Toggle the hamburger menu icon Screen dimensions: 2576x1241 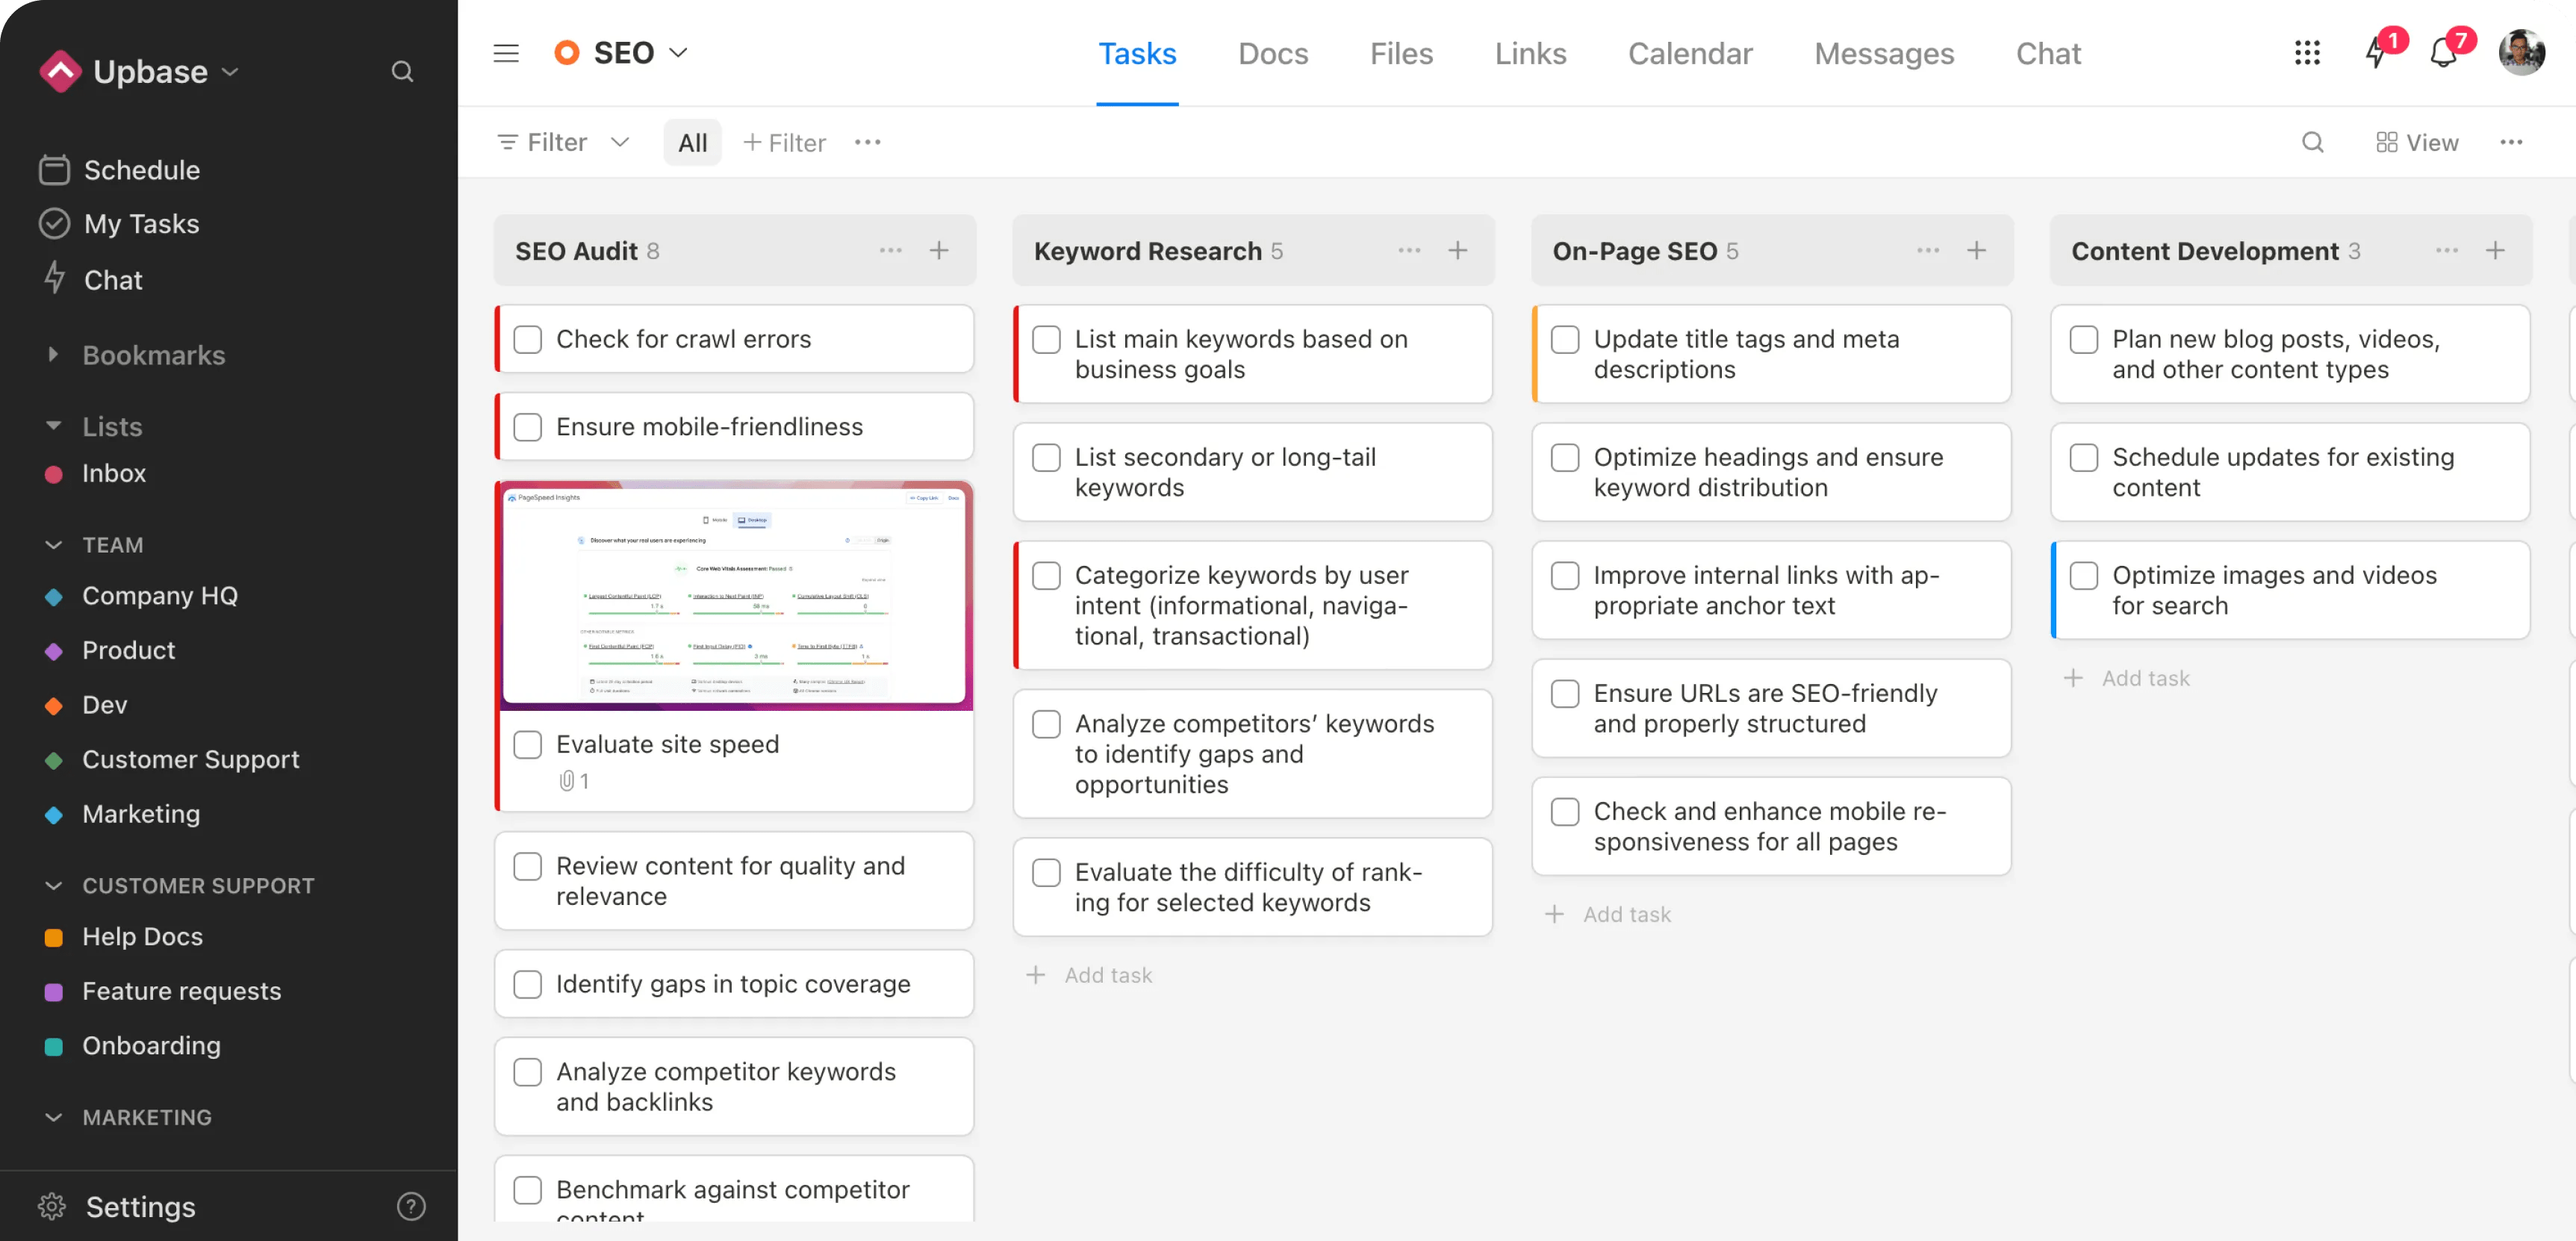click(x=506, y=53)
